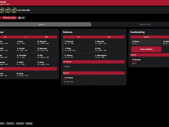The width and height of the screenshot is (169, 127).
Task: Click the Injured header in Defense panel
Action: (94, 73)
